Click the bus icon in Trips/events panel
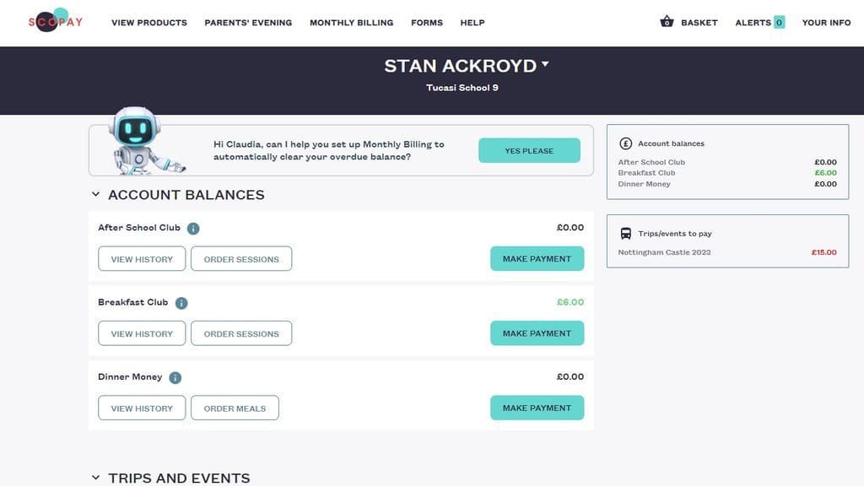This screenshot has height=486, width=864. click(624, 233)
